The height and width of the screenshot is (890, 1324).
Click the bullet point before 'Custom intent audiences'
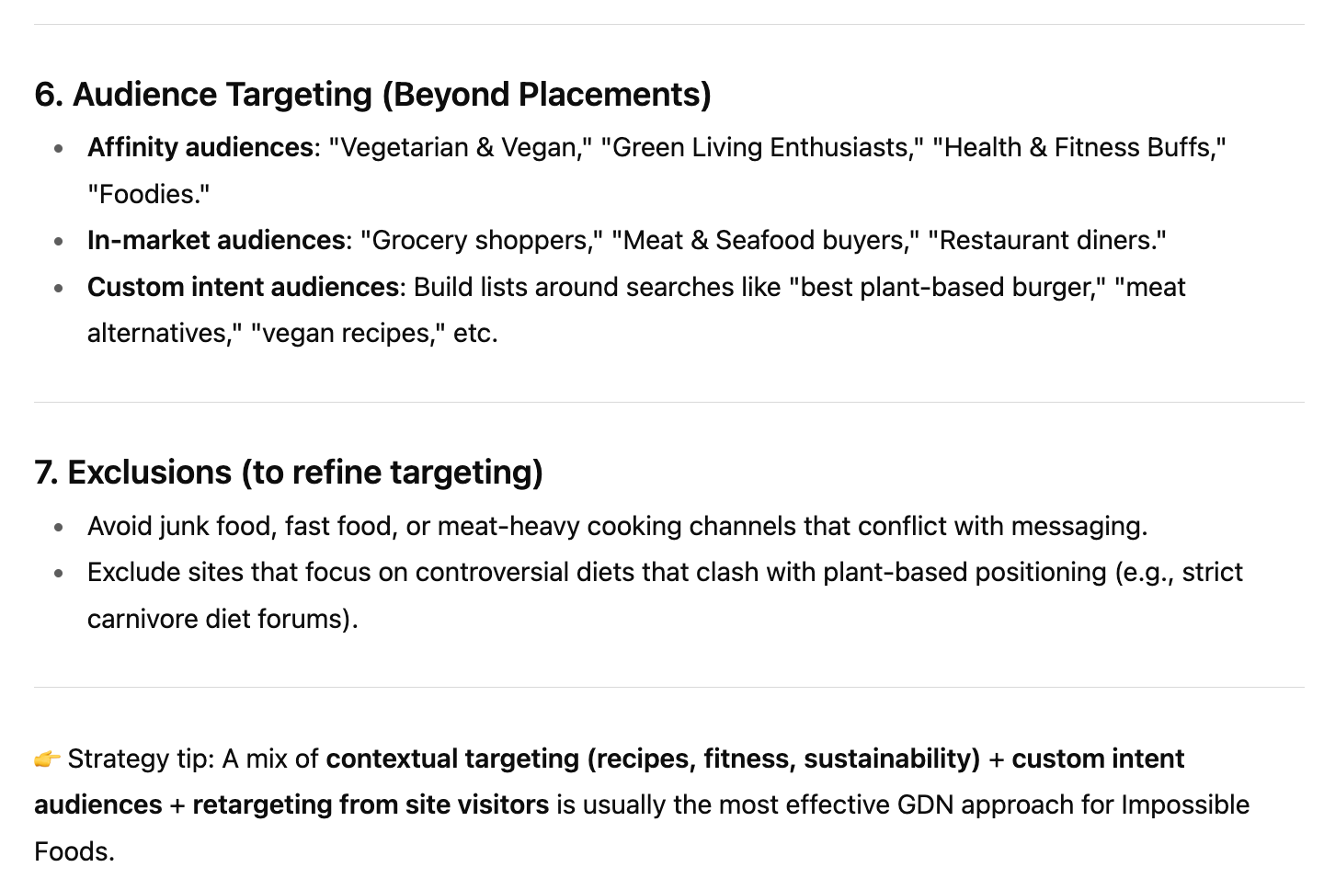point(59,288)
